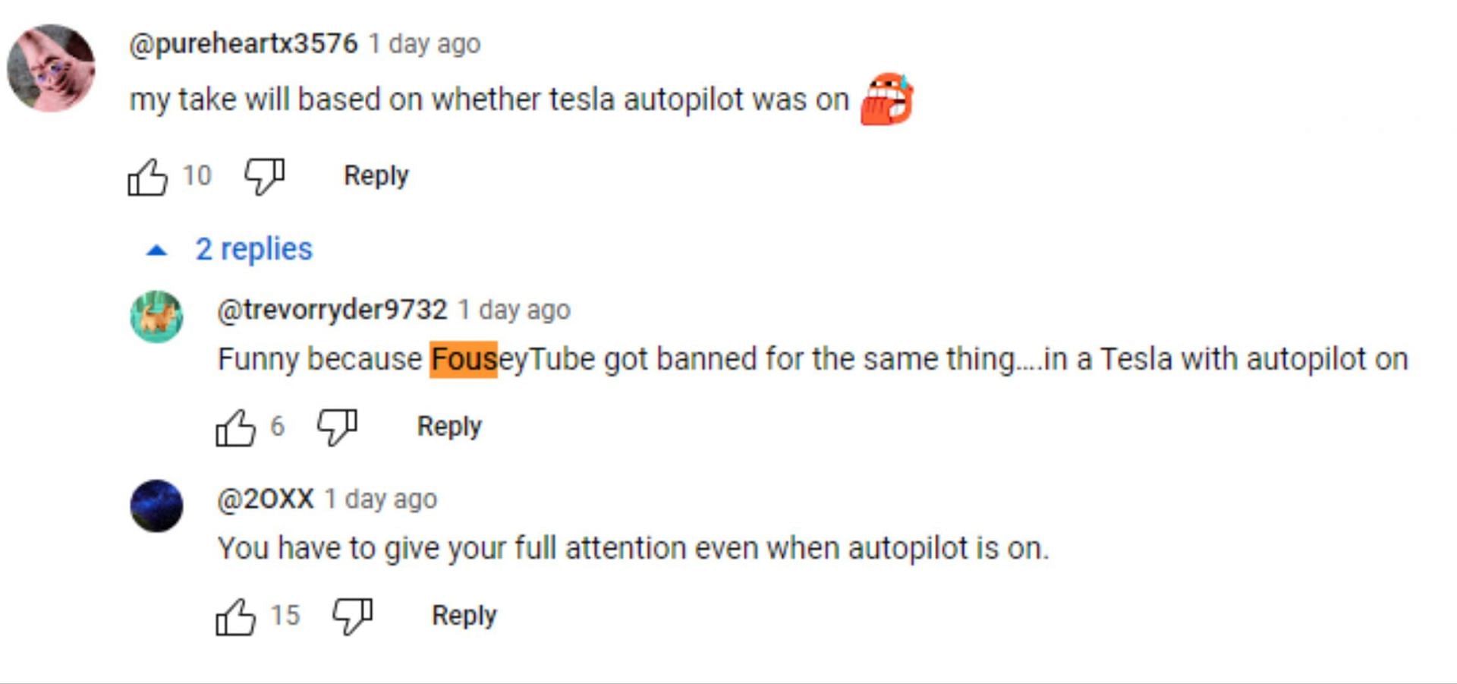Click the highlighted 'Fous' text in FouseyTube

tap(464, 359)
